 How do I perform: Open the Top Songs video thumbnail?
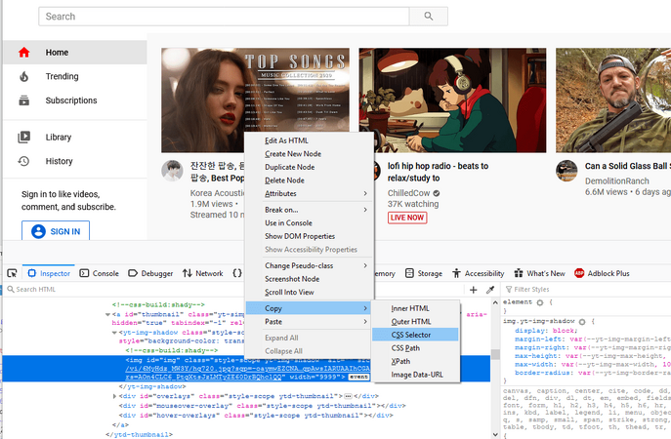[255, 100]
